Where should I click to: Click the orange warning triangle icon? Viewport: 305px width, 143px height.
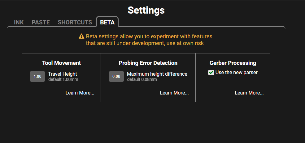pyautogui.click(x=81, y=36)
